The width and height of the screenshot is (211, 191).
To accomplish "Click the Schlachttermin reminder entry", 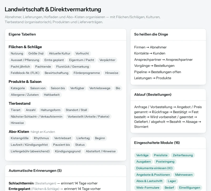I will tap(53, 183).
